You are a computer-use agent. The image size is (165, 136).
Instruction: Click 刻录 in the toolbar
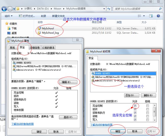[x=43, y=16]
